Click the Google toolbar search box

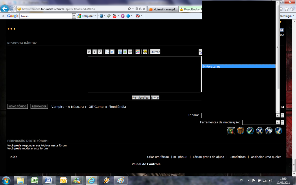[46, 16]
